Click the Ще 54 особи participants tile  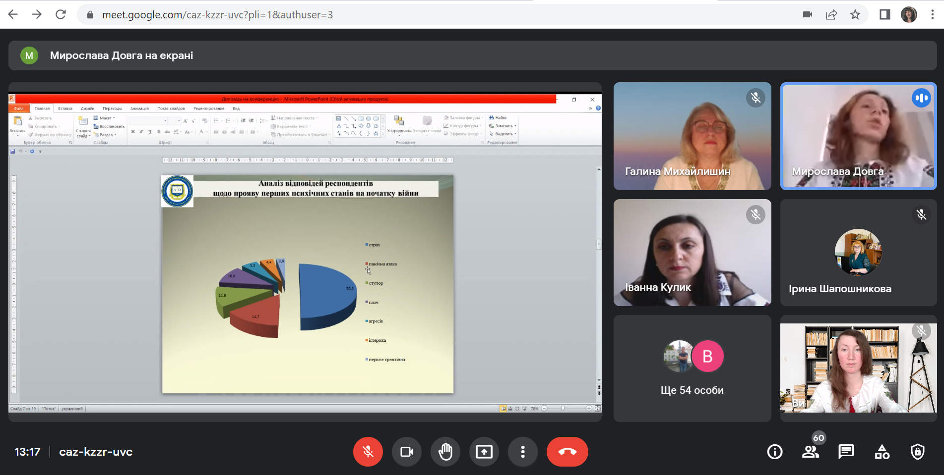(x=692, y=369)
